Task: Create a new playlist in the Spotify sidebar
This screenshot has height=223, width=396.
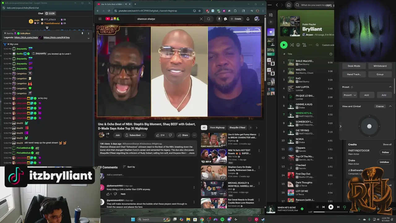Action: click(271, 22)
